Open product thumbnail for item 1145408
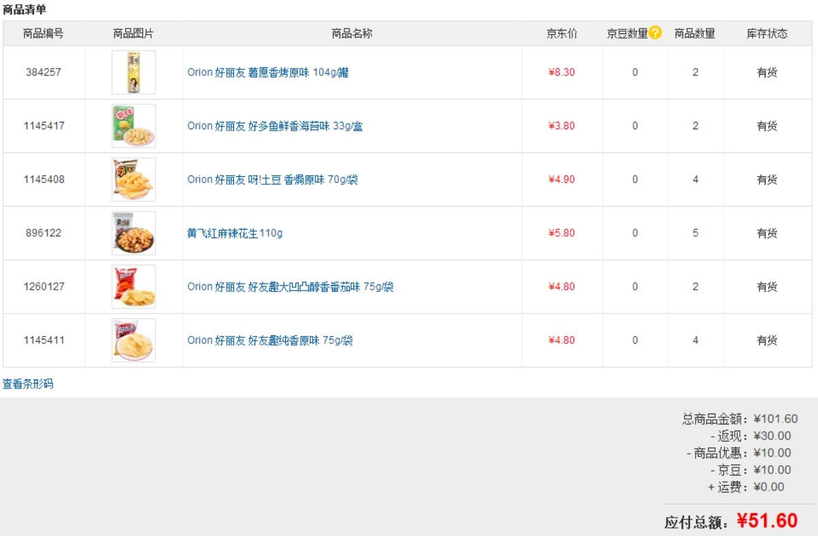This screenshot has height=536, width=818. coord(133,180)
